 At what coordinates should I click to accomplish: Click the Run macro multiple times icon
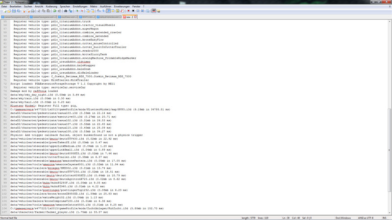[x=143, y=11]
